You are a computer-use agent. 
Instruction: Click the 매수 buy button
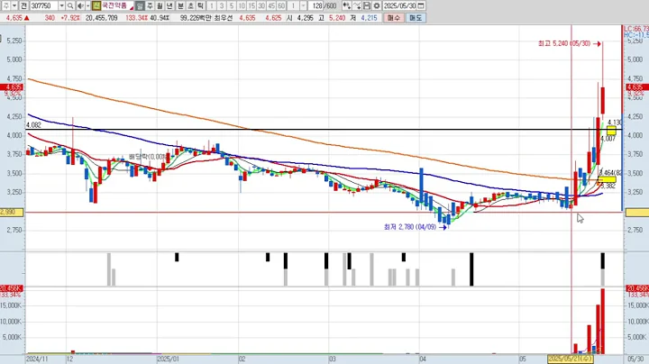tap(394, 18)
